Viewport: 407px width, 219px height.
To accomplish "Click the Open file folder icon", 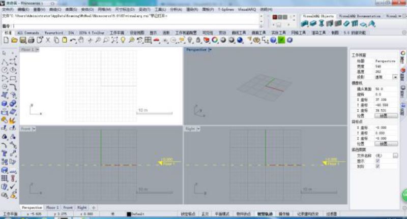I will coord(14,40).
